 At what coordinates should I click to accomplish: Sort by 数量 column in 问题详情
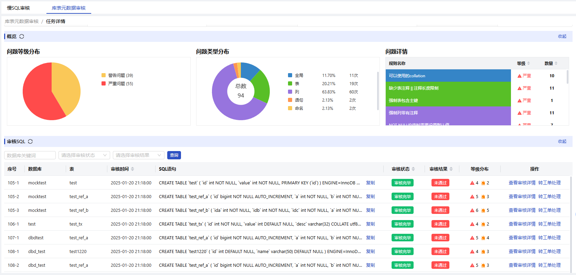pyautogui.click(x=556, y=64)
